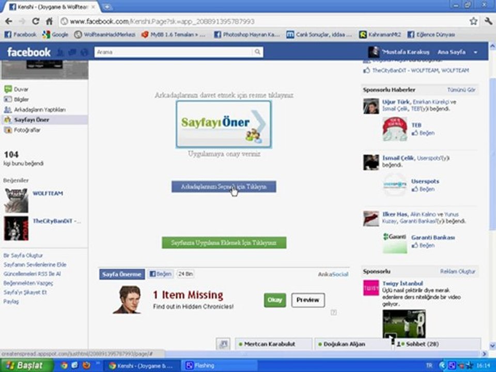The height and width of the screenshot is (372, 496).
Task: Open the Windows Başlat start button
Action: (26, 365)
